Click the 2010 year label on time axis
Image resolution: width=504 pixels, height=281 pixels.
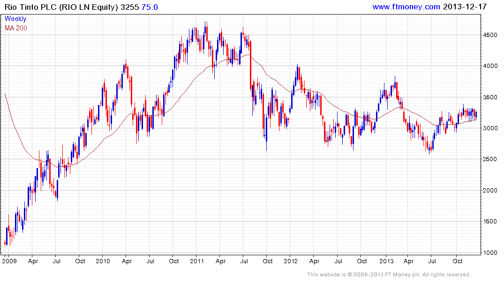(103, 261)
